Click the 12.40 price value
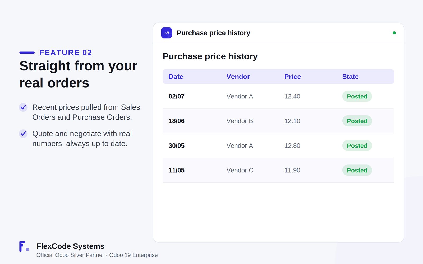 coord(292,96)
